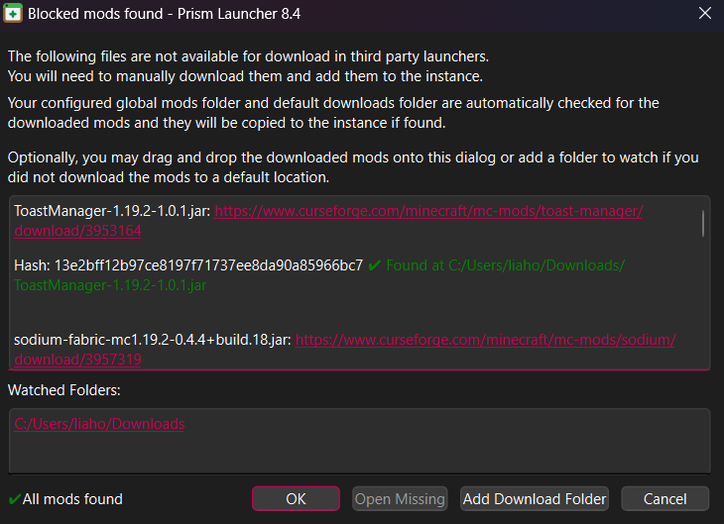Choose Add Download Folder
The width and height of the screenshot is (724, 524).
click(535, 498)
